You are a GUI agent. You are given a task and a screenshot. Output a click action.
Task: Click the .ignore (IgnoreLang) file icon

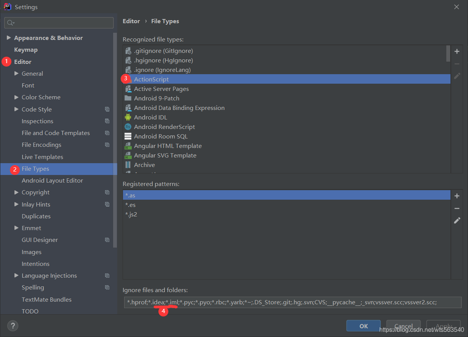coord(128,70)
